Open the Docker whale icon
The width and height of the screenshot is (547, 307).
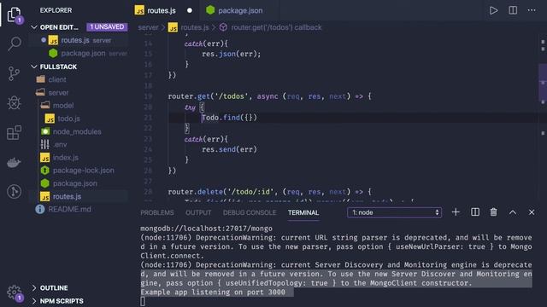coord(14,162)
